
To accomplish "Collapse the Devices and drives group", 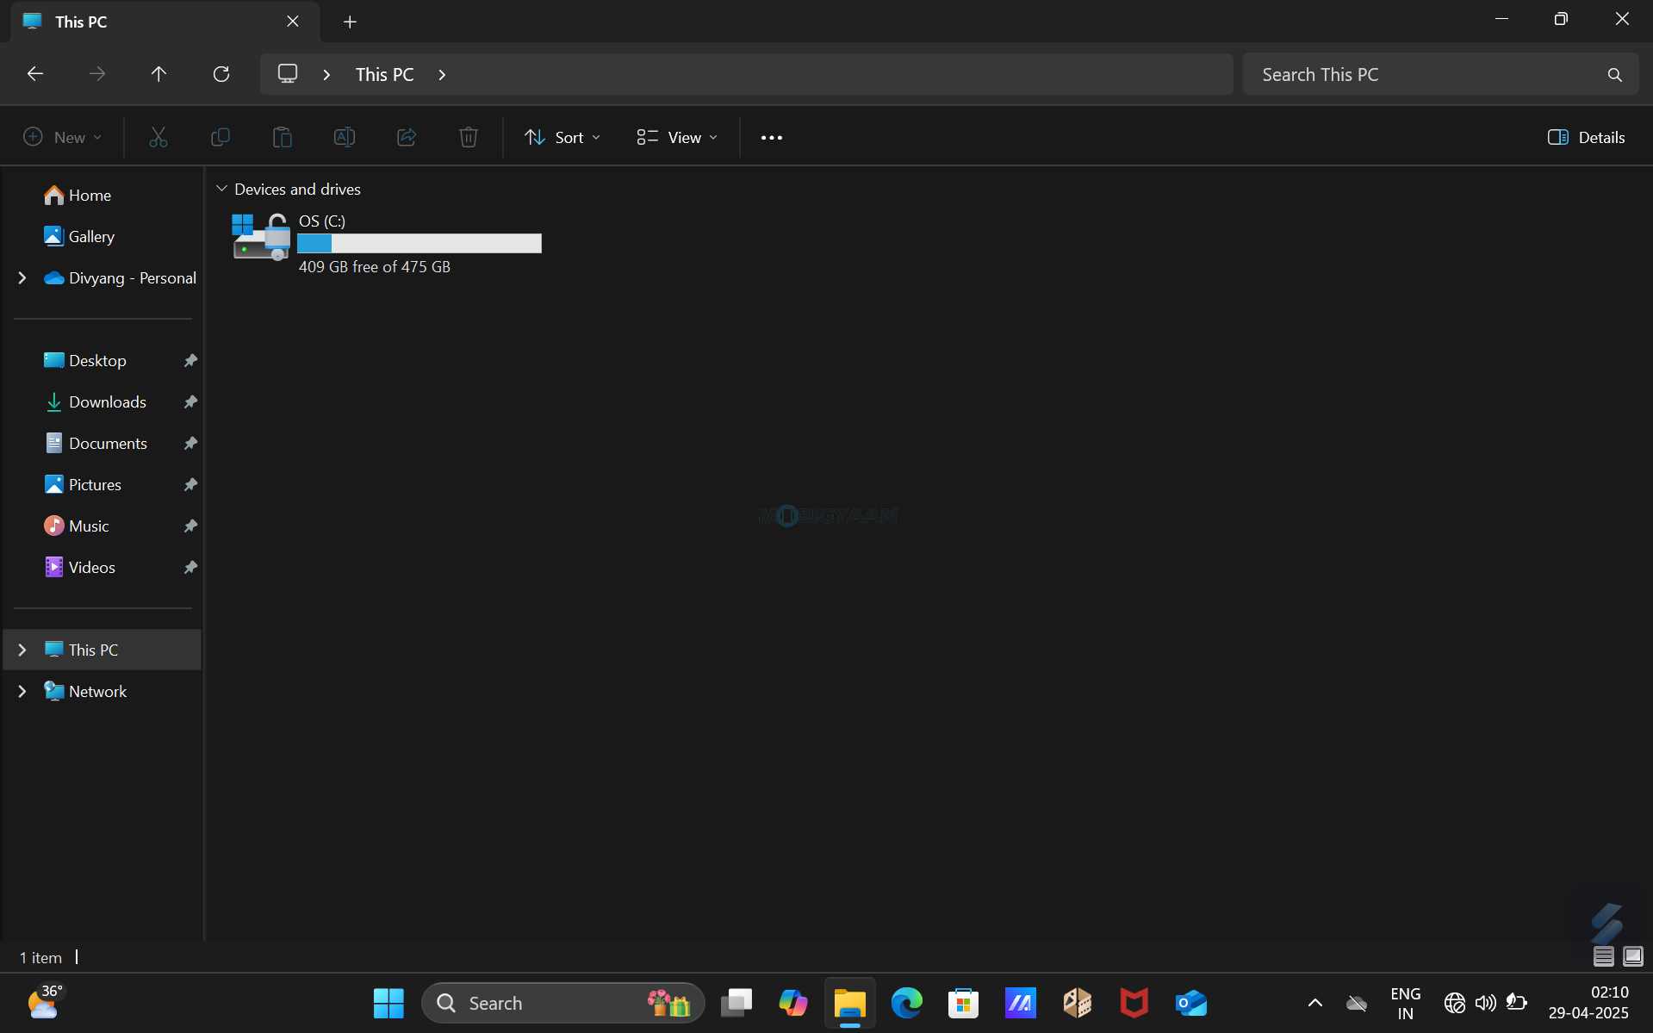I will (x=221, y=189).
